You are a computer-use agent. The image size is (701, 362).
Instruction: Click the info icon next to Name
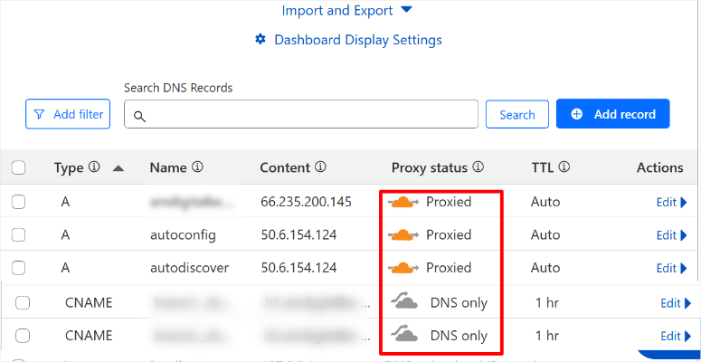pos(197,167)
